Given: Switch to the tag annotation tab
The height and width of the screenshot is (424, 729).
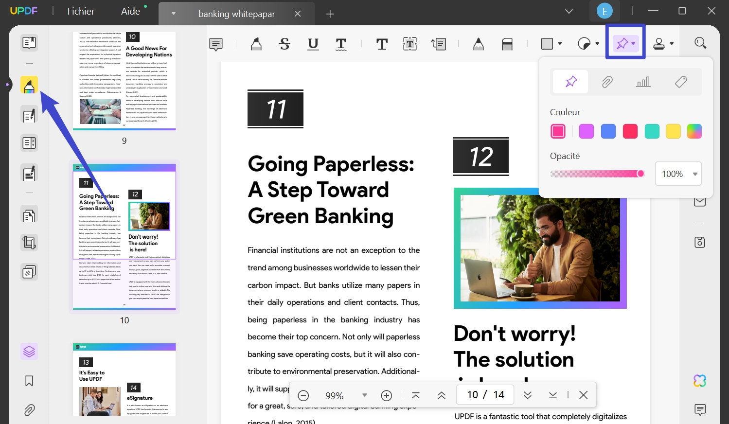Looking at the screenshot, I should 680,82.
